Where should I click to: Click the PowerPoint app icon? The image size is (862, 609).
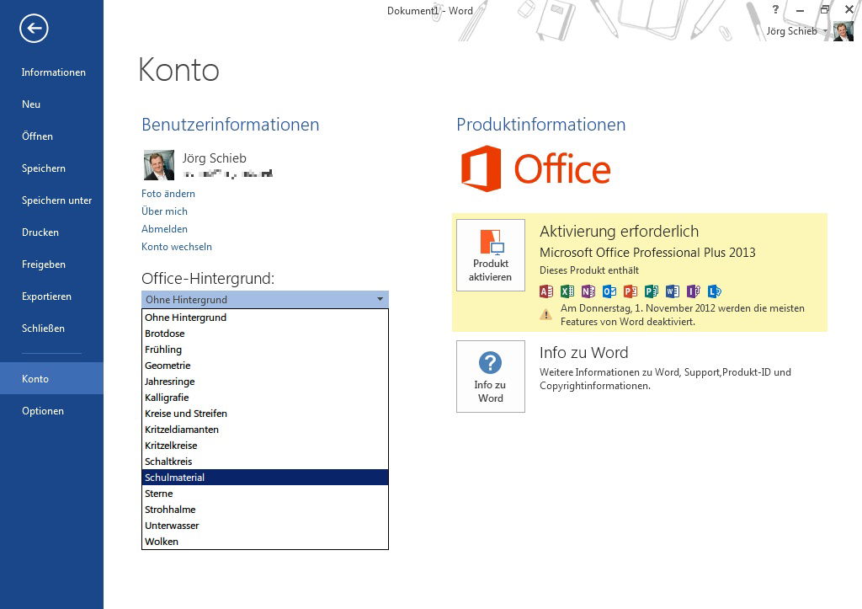[x=630, y=291]
